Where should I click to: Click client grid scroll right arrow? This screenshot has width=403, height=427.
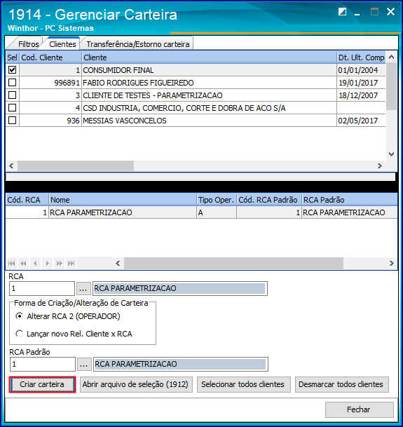(x=380, y=166)
